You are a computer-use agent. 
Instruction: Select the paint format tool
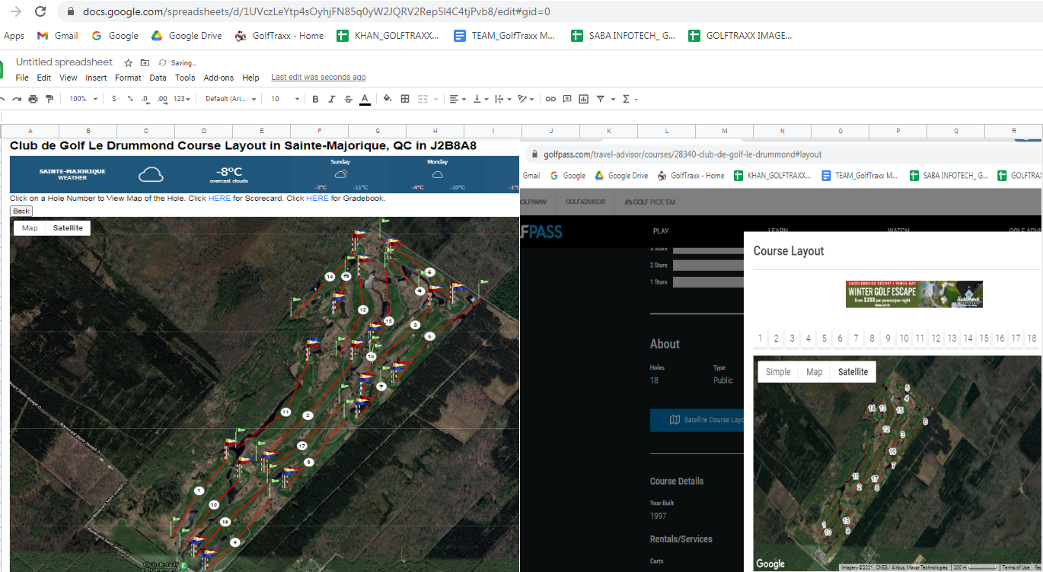[49, 99]
